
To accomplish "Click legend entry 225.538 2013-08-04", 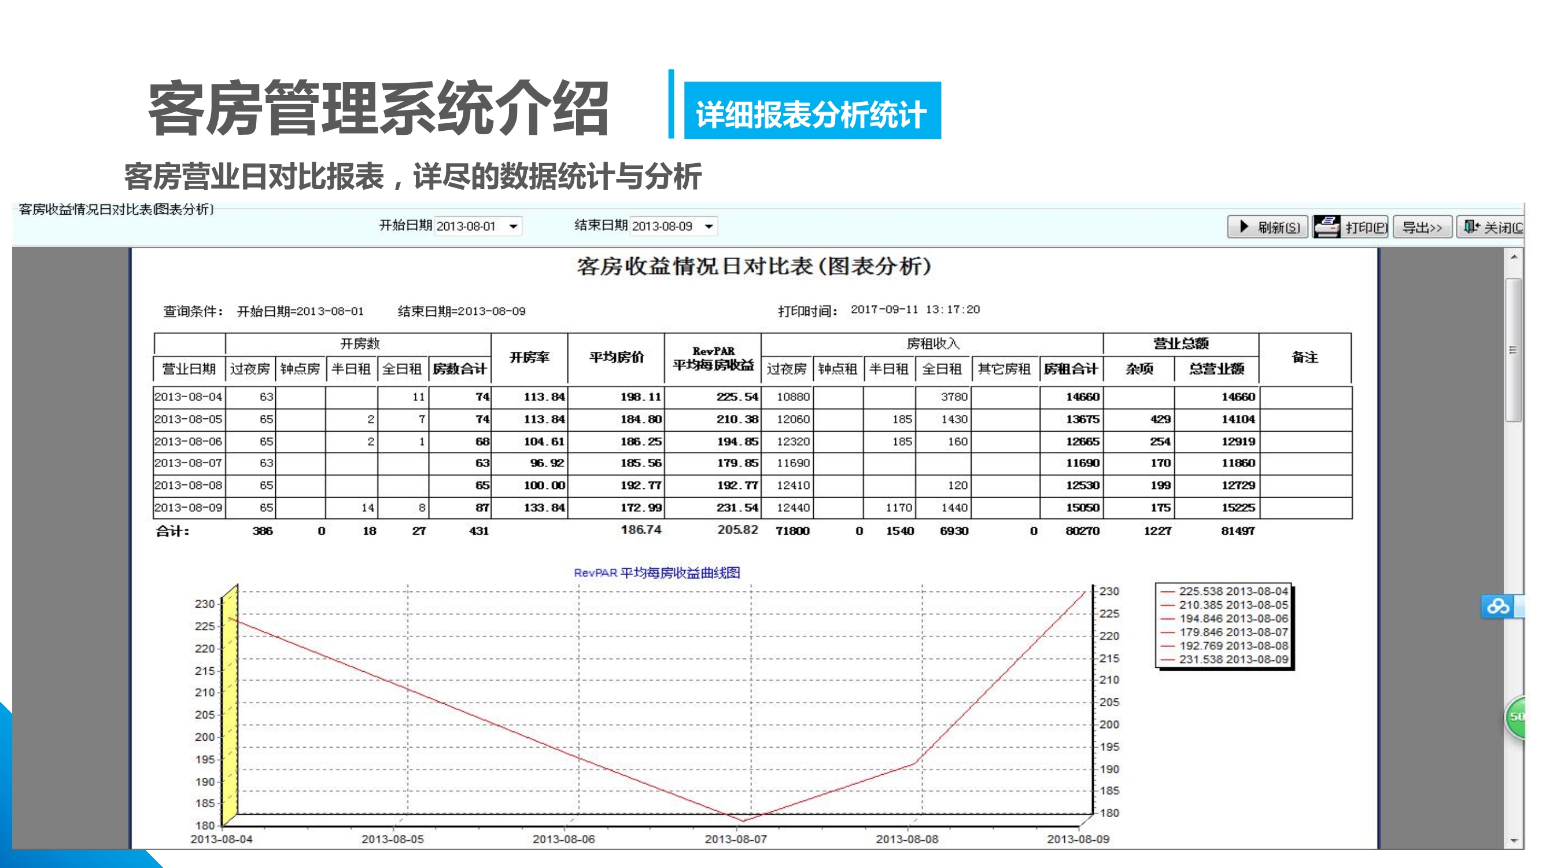I will point(1233,591).
